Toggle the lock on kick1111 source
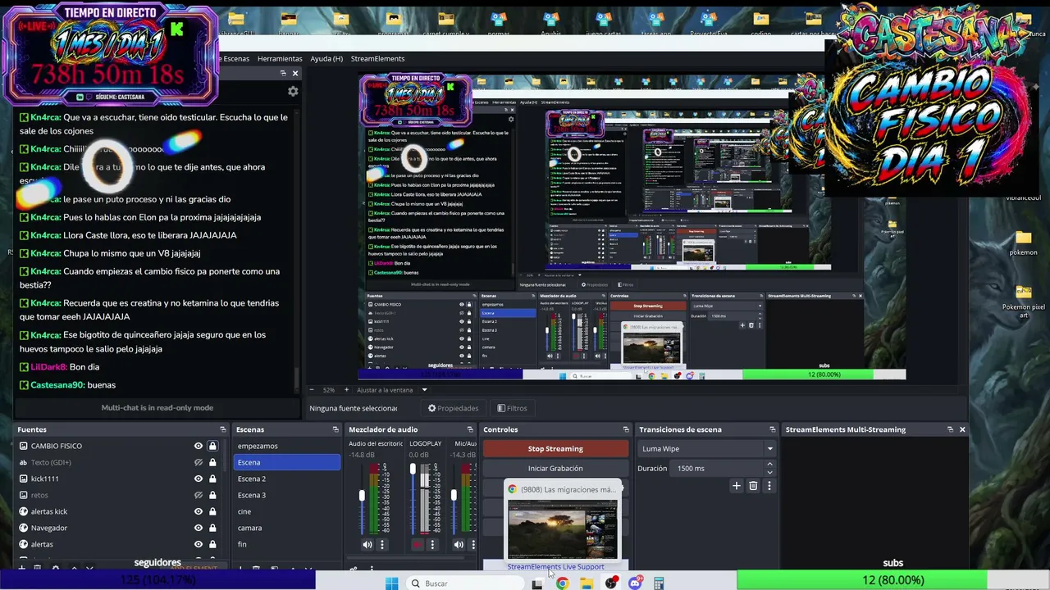1050x590 pixels. point(212,479)
